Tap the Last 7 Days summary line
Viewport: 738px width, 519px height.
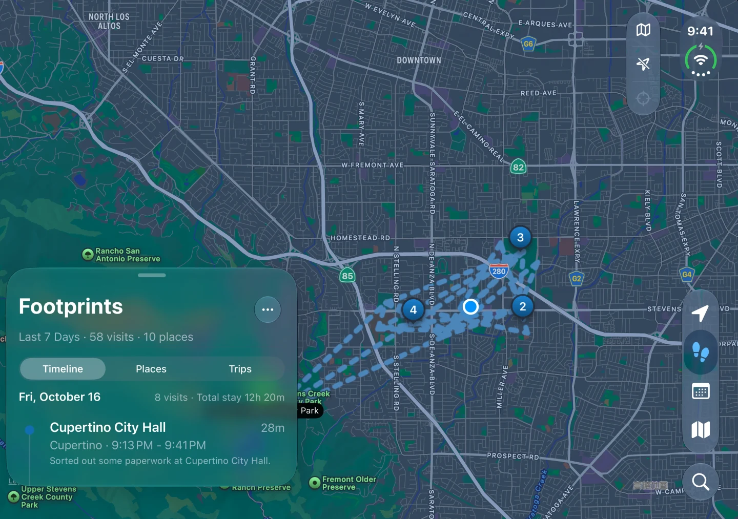(x=106, y=337)
